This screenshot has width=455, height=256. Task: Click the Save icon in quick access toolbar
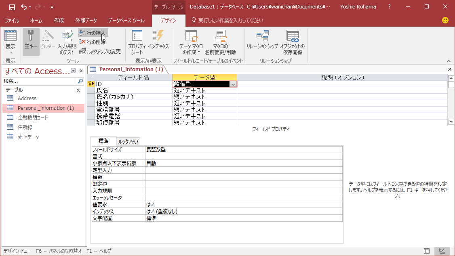pyautogui.click(x=12, y=7)
